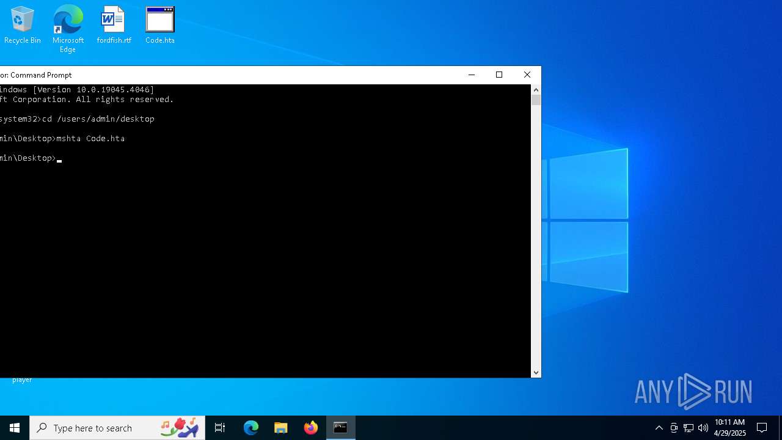The width and height of the screenshot is (782, 440).
Task: Click the taskbar search box
Action: 117,428
